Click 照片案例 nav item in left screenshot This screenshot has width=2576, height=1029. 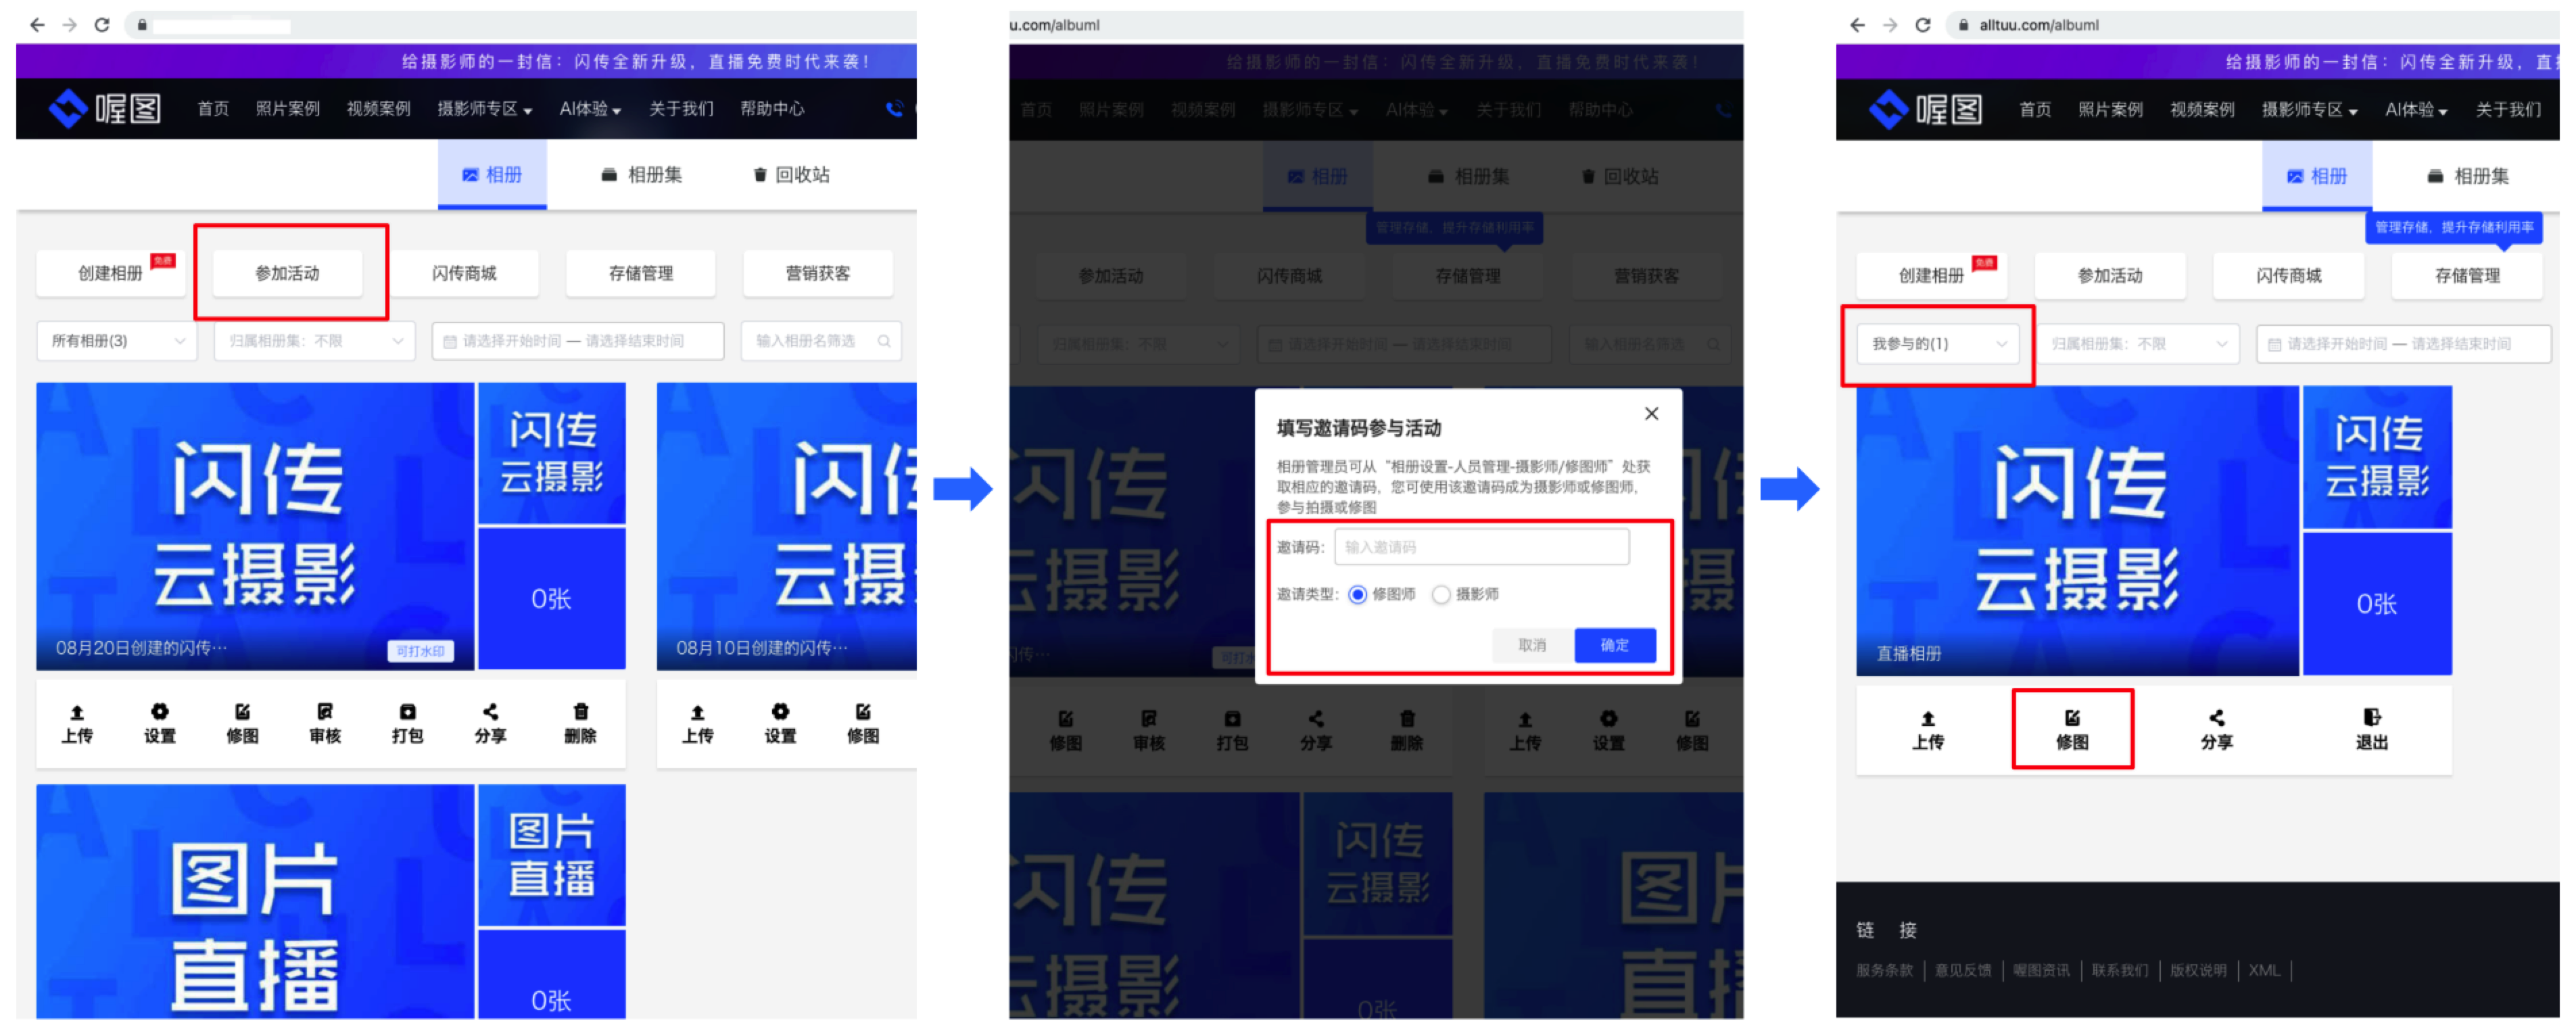288,109
